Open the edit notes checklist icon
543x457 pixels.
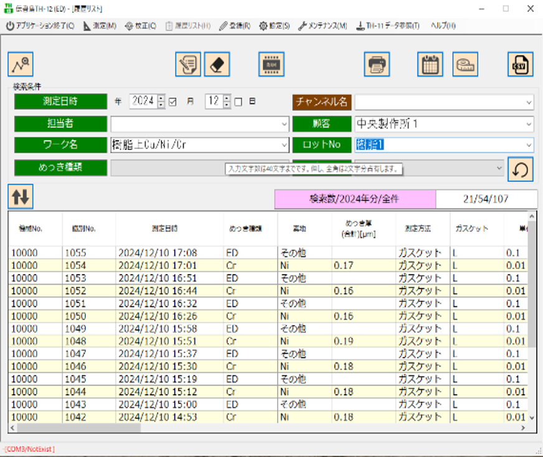click(x=188, y=64)
